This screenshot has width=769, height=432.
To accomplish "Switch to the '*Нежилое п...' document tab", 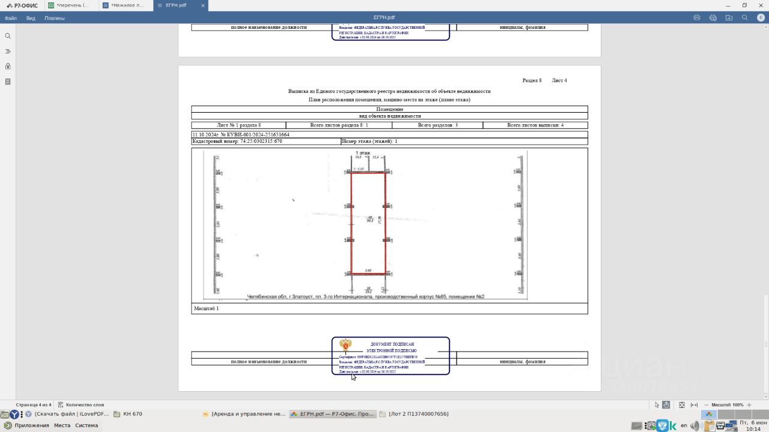I will coord(126,5).
